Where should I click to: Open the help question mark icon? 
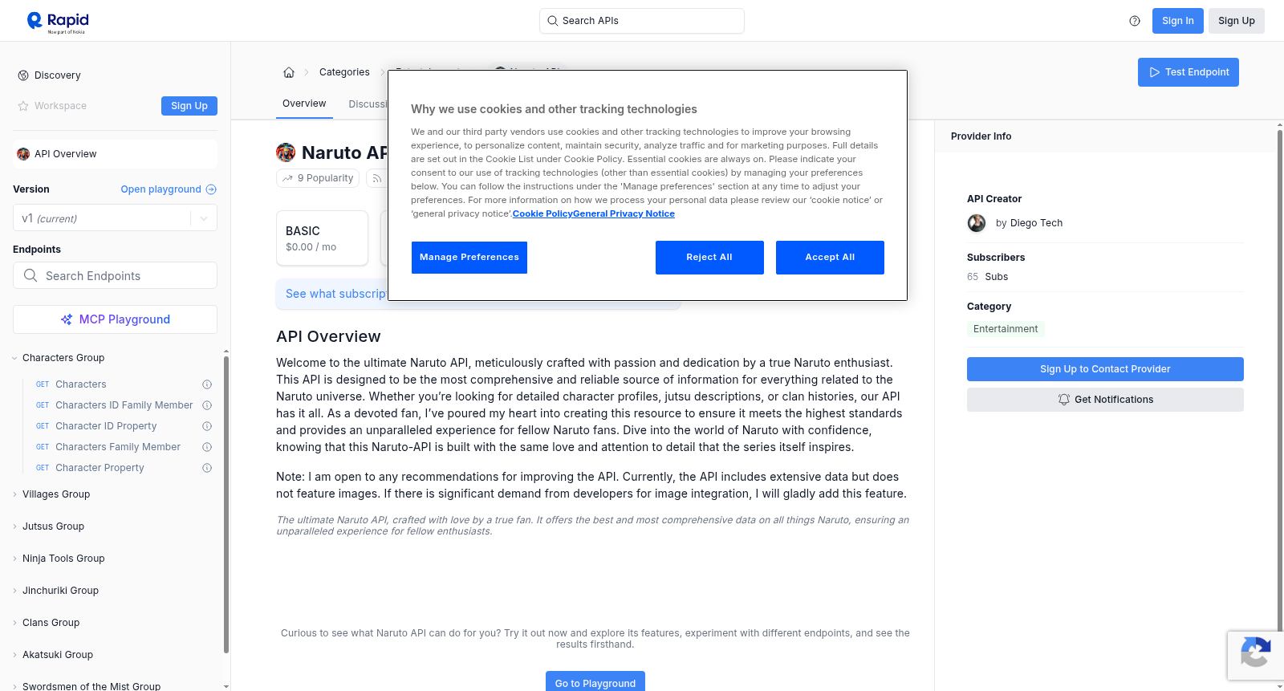click(1135, 21)
